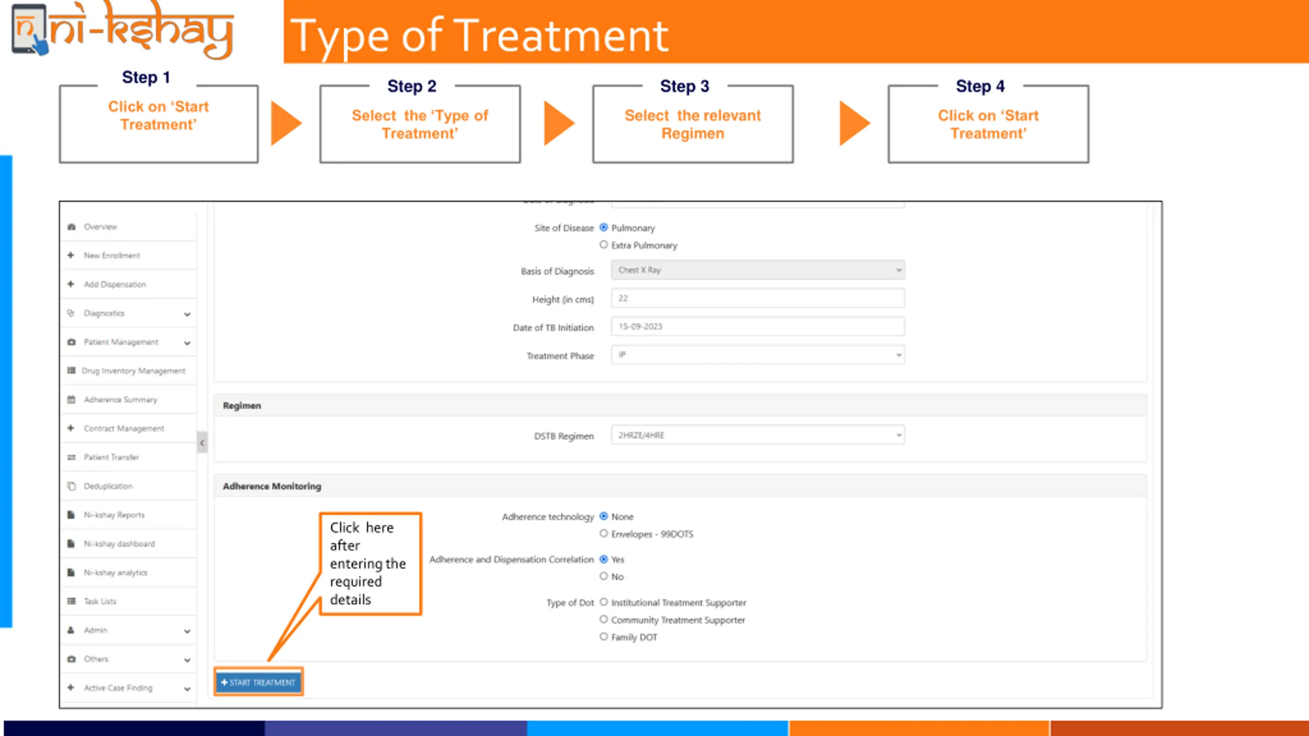
Task: Click the Overview dashboard icon in sidebar
Action: pos(71,226)
